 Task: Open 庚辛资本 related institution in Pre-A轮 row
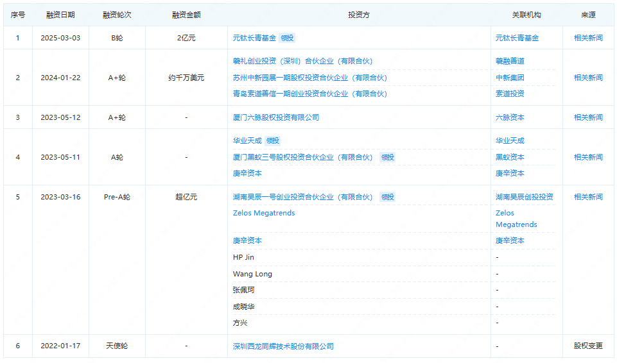(510, 241)
